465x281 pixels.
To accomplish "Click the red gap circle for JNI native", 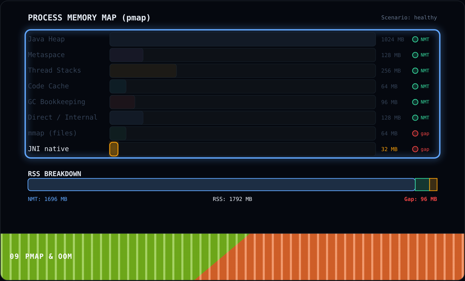I will pos(415,149).
